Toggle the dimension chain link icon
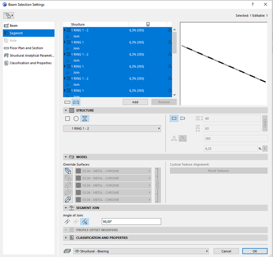The width and height of the screenshot is (273, 257). [x=265, y=123]
